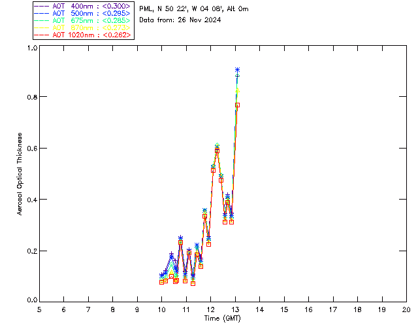Screen dimensions: 418x335
Task: Click the AOT 1020nm legend entry
Action: [82, 35]
